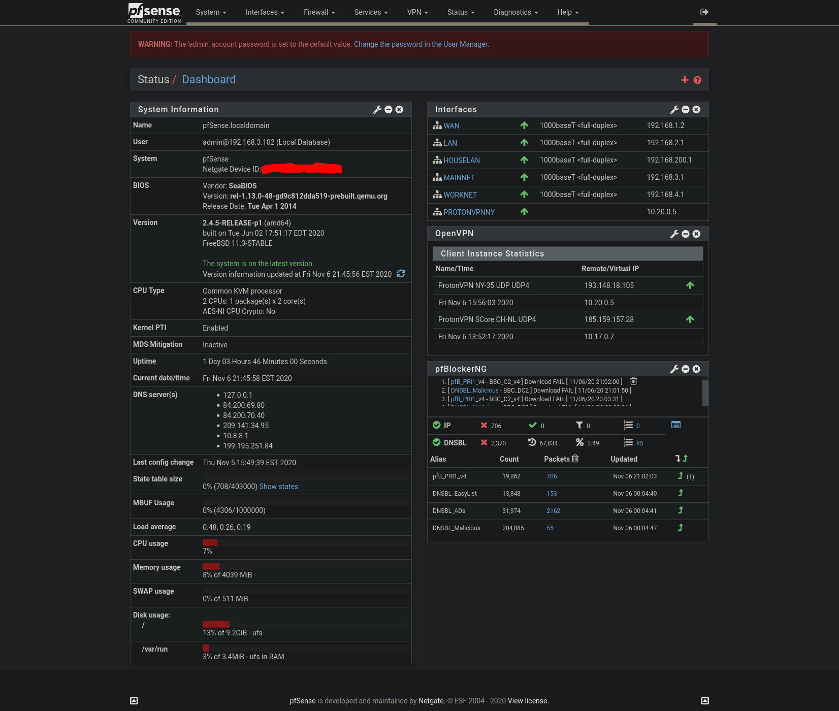This screenshot has width=839, height=711.
Task: Click the up arrow on pfB_PRI1_v4 row
Action: point(681,476)
